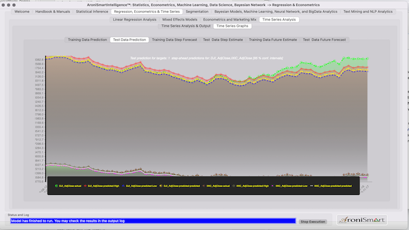
Task: Zoom the window with the third title-bar button
Action: click(x=14, y=5)
